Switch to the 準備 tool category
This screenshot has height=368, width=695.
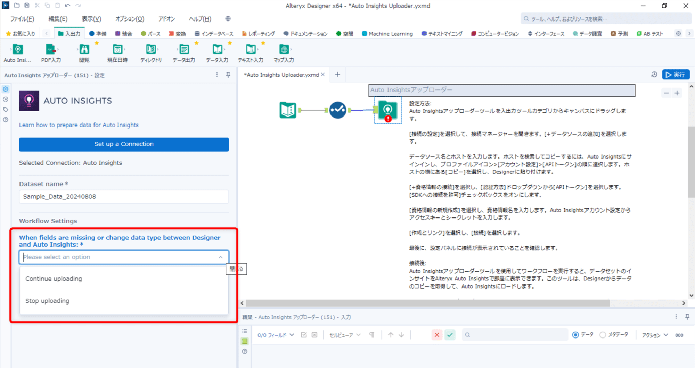pyautogui.click(x=98, y=34)
